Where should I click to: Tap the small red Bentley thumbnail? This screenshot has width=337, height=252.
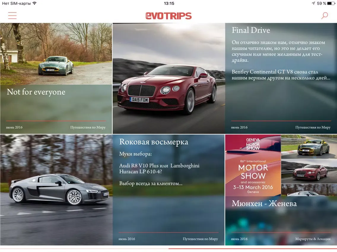coord(309,171)
